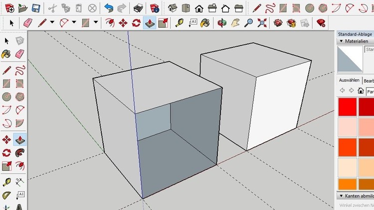Select the Polygon tool in the Drawing toolbar
The image size is (374, 210).
pos(323,8)
